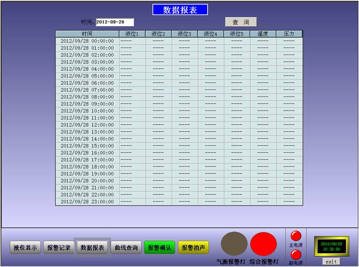This screenshot has width=359, height=267.
Task: Switch to the 报警记录 alarm records page
Action: (x=59, y=248)
